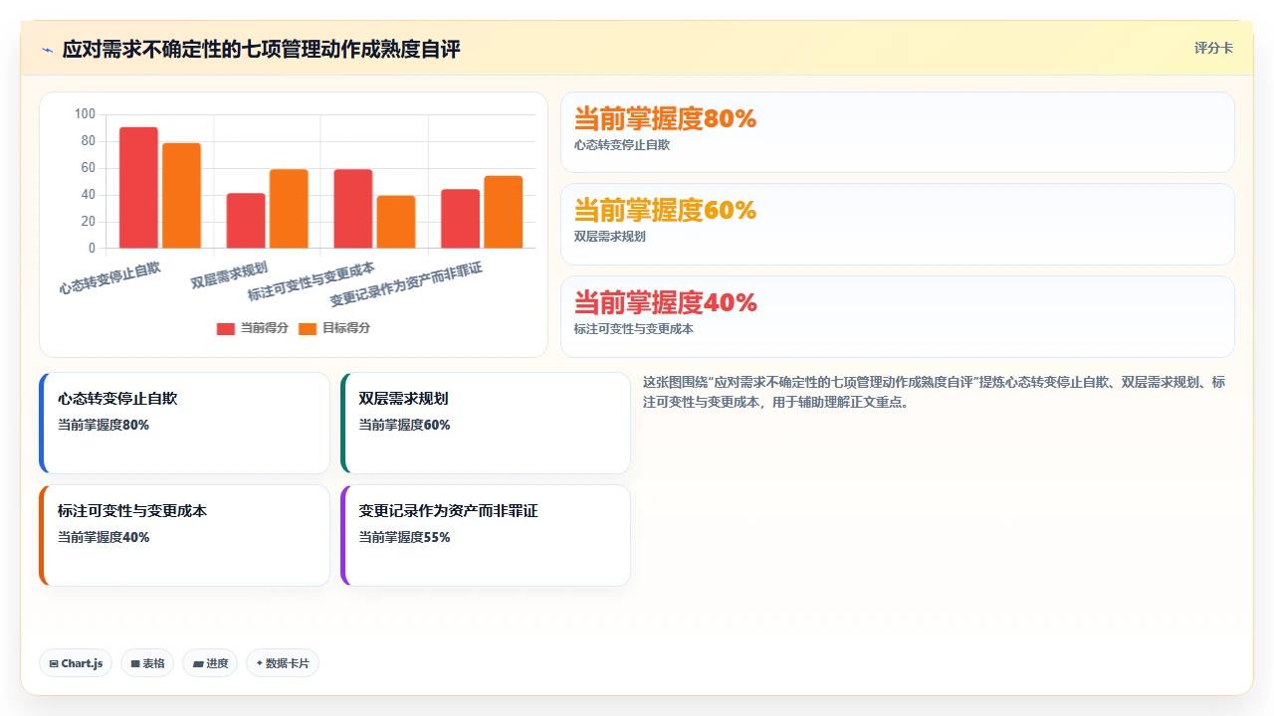This screenshot has width=1274, height=716.
Task: Click red bar for 心态转变停止自欺
Action: pyautogui.click(x=138, y=187)
